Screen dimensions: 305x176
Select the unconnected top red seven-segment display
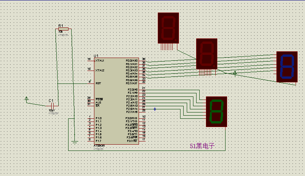tap(168, 28)
